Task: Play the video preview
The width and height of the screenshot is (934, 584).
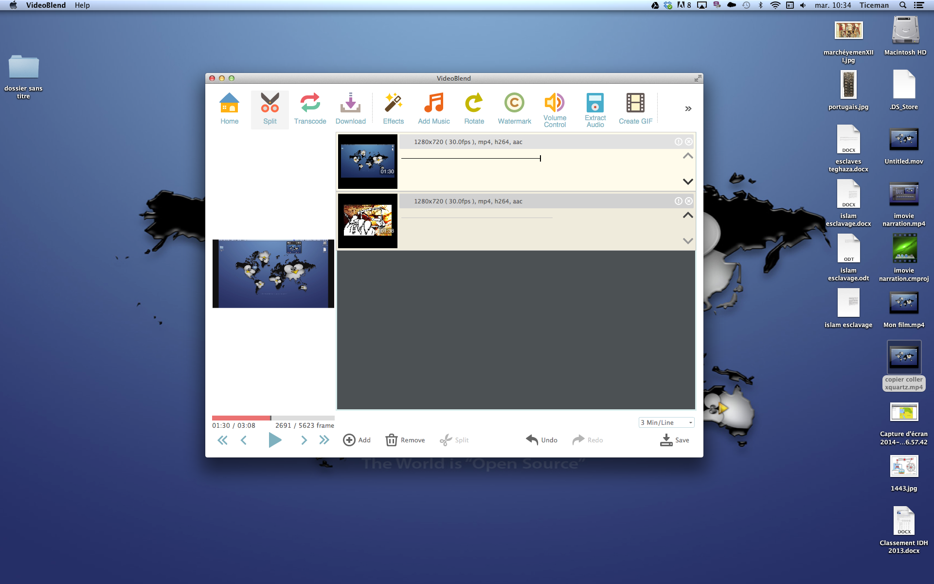Action: [x=275, y=440]
